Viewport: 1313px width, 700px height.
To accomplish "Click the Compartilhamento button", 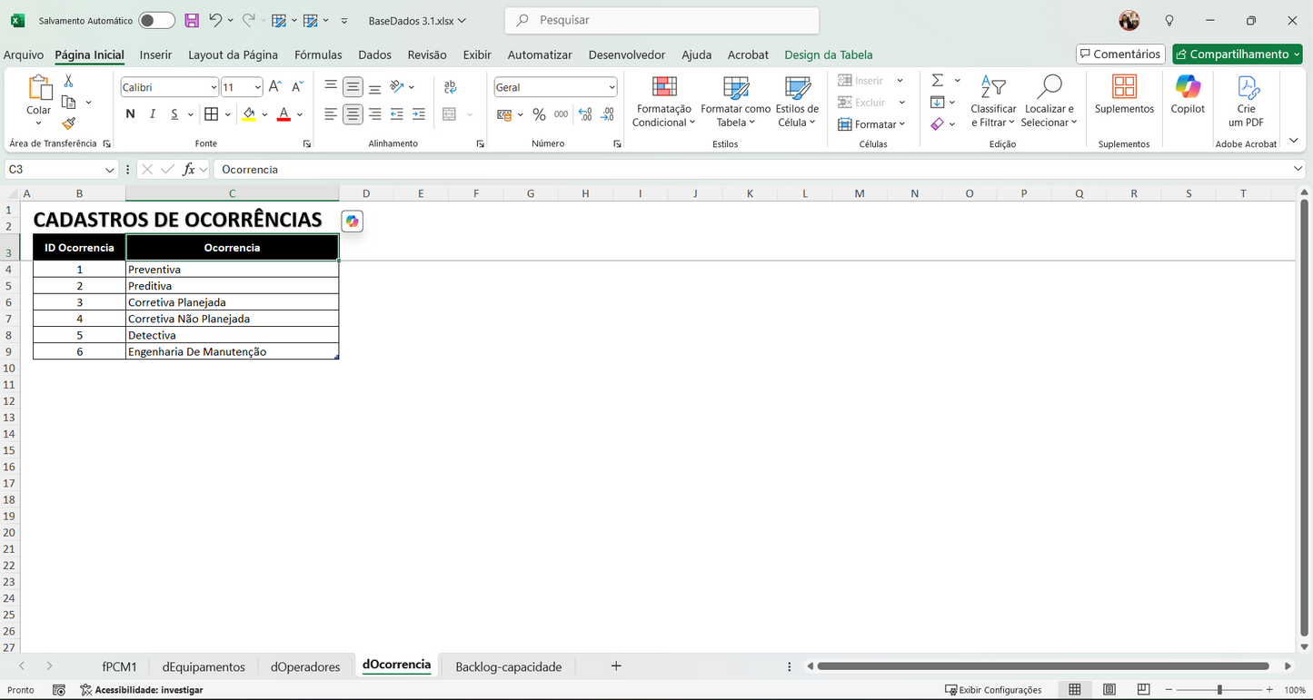I will tap(1237, 54).
